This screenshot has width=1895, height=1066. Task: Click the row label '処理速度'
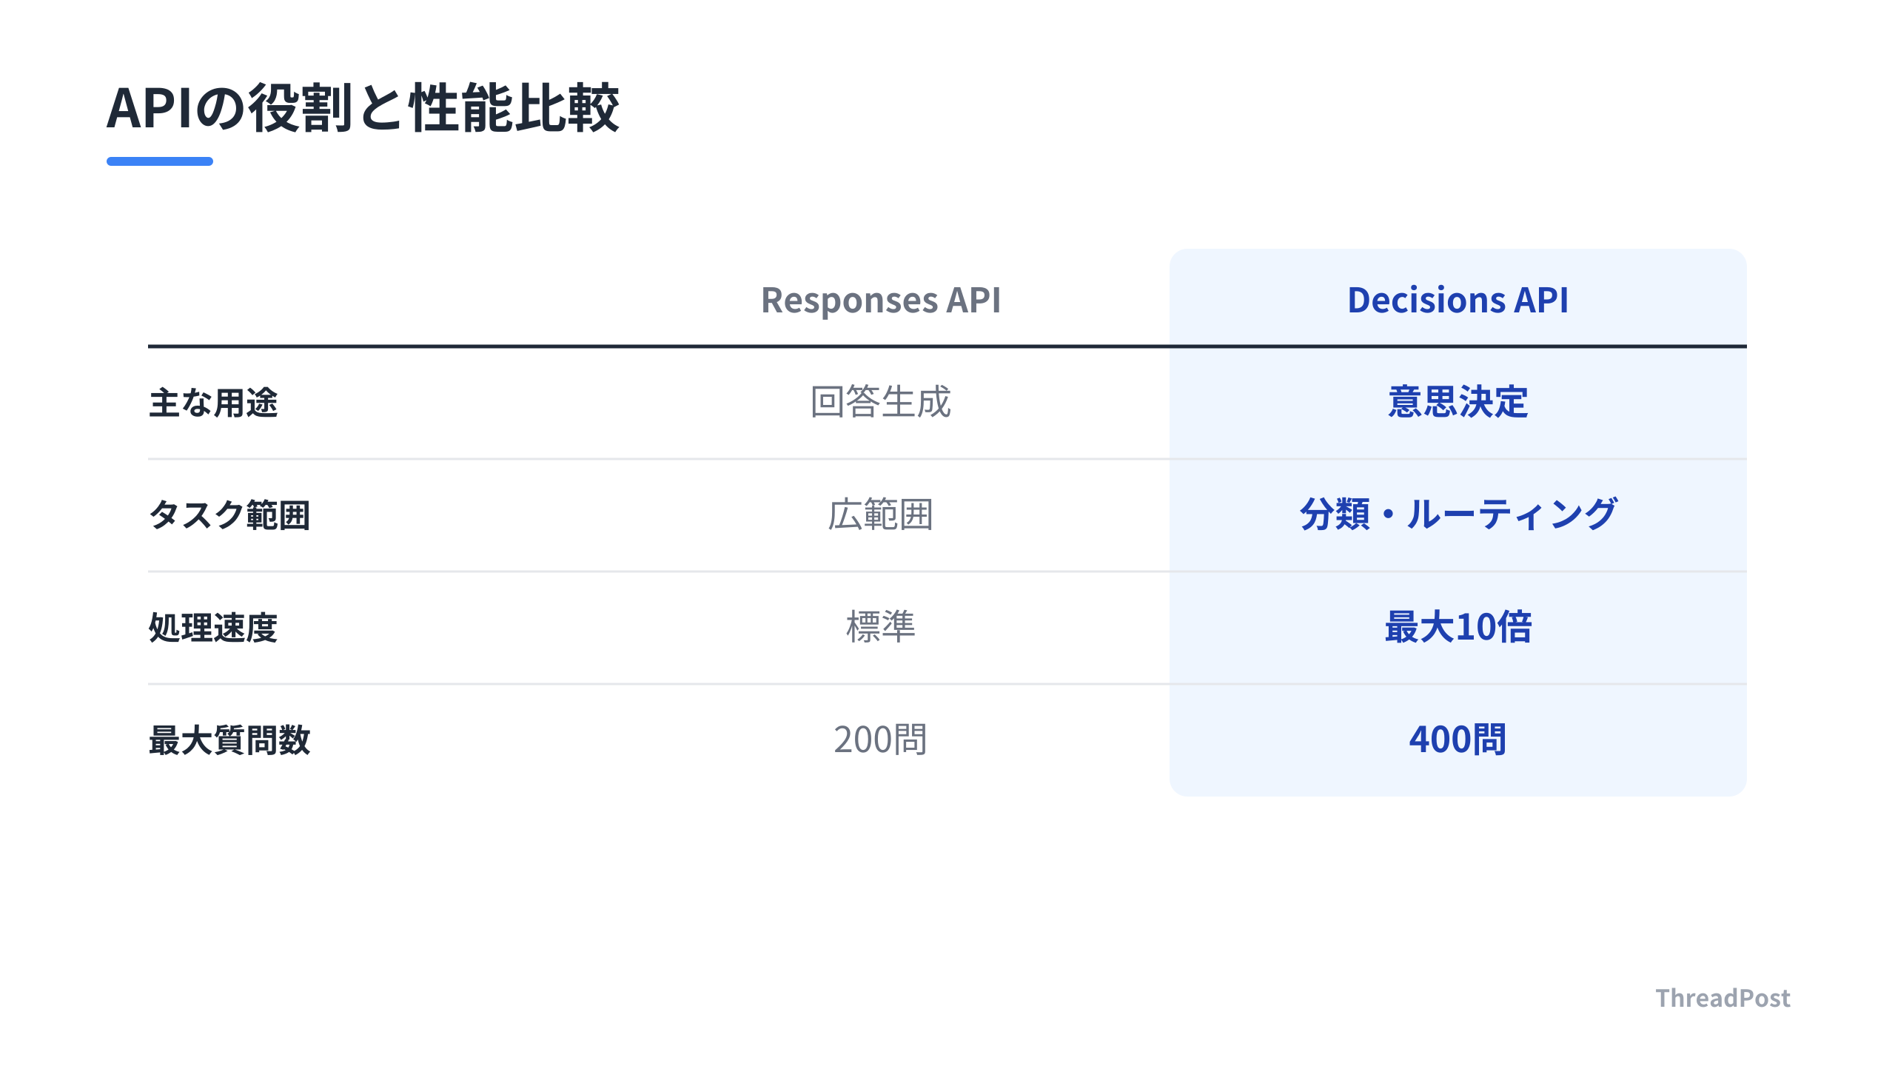coord(213,628)
